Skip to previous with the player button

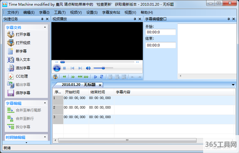(72, 68)
